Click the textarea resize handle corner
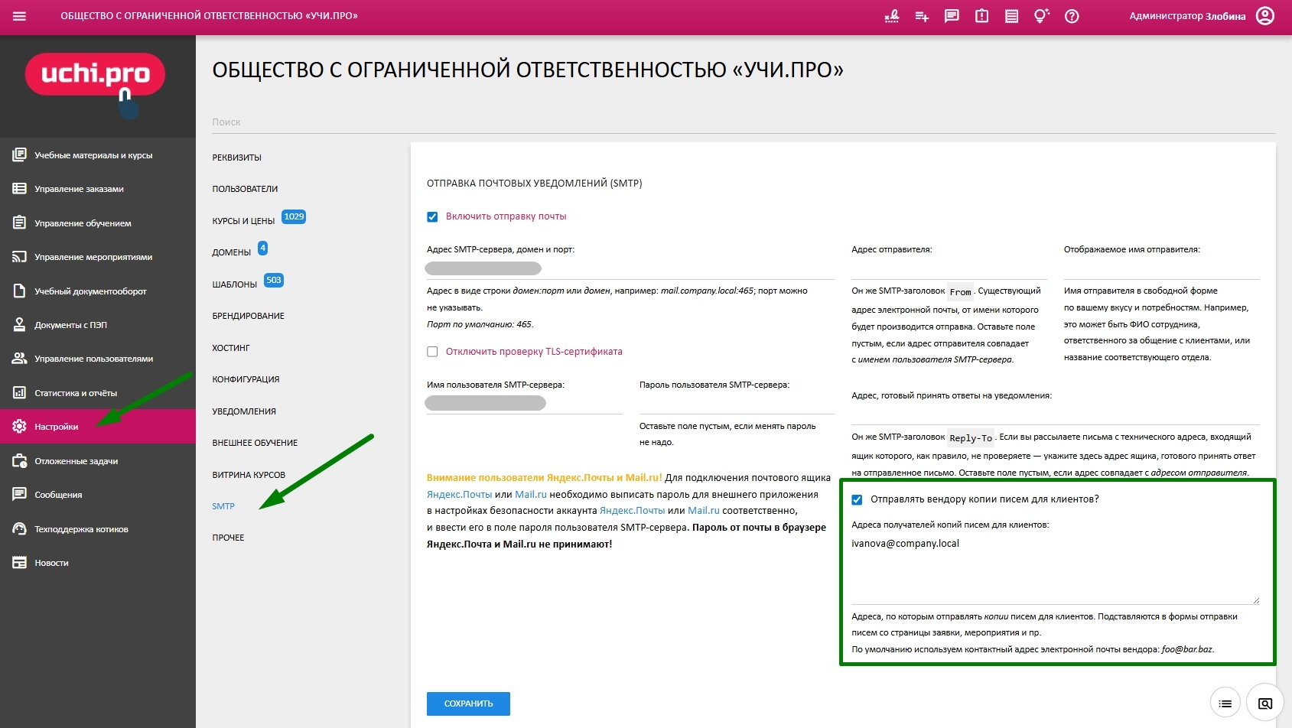1292x728 pixels. click(x=1255, y=600)
